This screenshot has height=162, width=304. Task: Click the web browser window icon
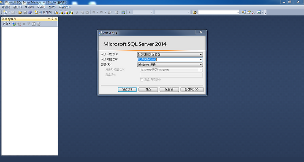coord(259,12)
